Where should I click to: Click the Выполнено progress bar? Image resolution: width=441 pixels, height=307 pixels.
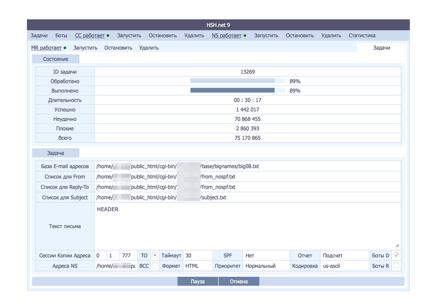pos(238,90)
